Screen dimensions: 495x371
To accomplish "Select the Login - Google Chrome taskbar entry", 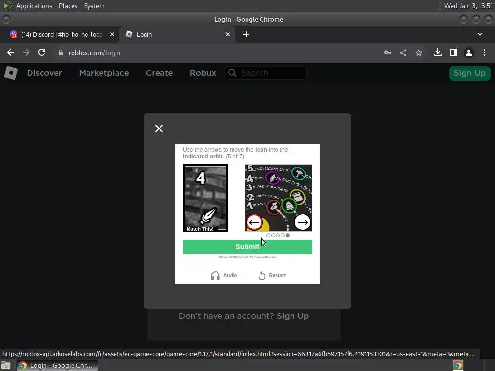I will point(57,365).
